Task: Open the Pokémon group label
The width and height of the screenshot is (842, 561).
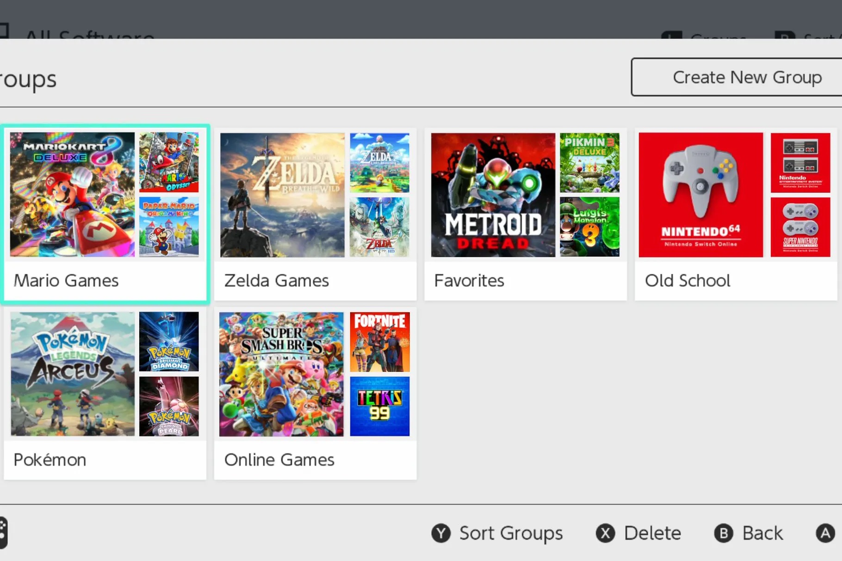Action: point(50,460)
